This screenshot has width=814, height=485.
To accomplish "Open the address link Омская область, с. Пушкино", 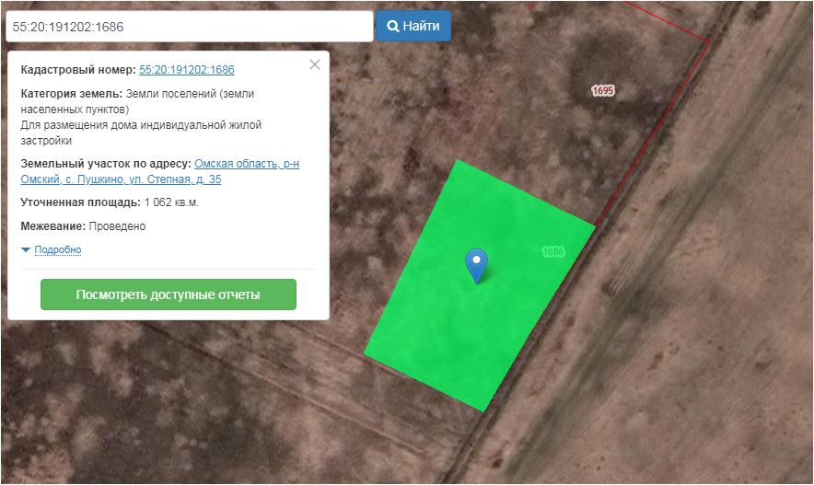I will (x=160, y=172).
